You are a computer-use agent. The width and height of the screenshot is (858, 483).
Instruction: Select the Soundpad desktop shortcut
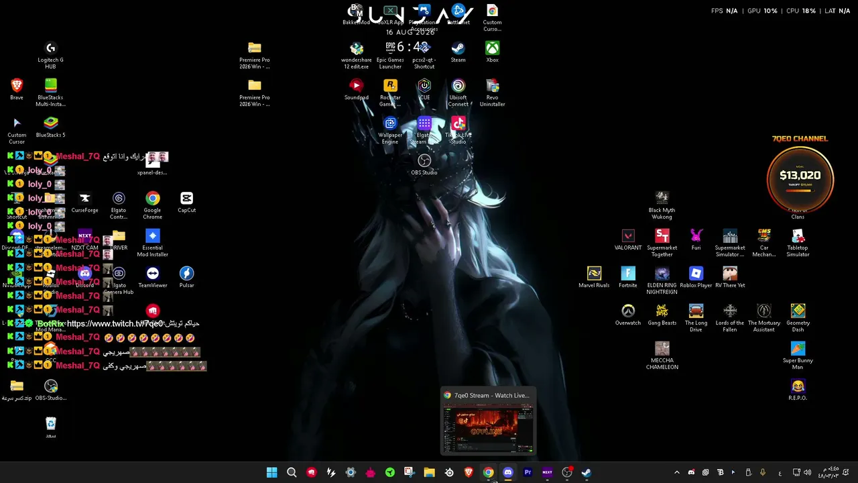(356, 89)
